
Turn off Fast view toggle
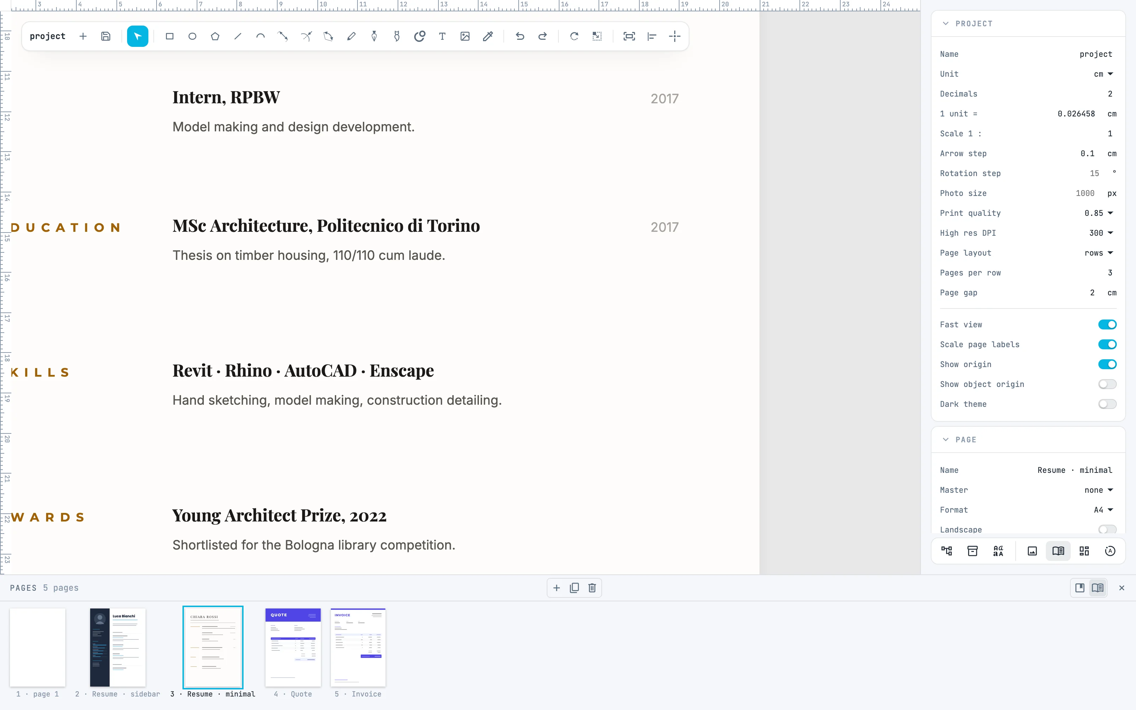(x=1107, y=324)
